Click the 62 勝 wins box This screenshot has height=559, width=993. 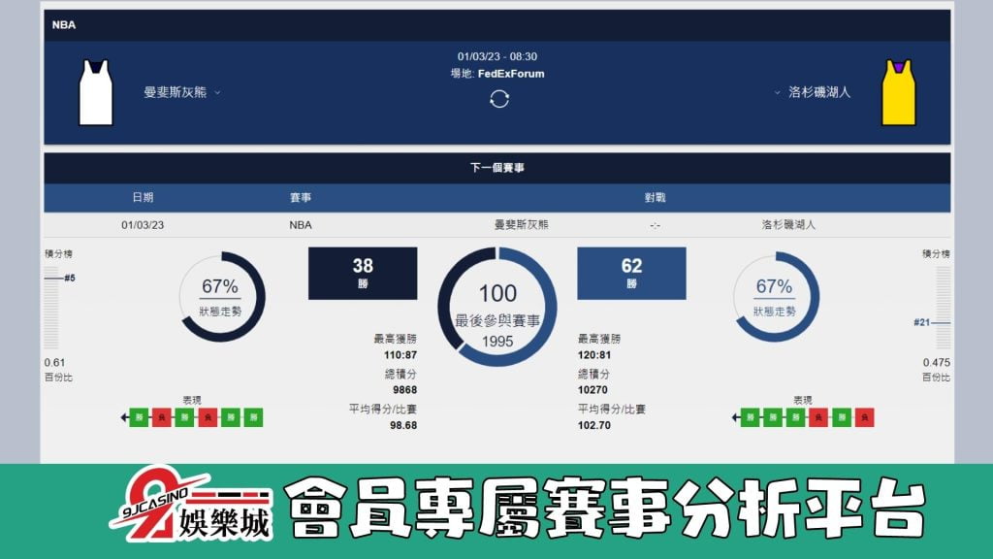click(632, 272)
